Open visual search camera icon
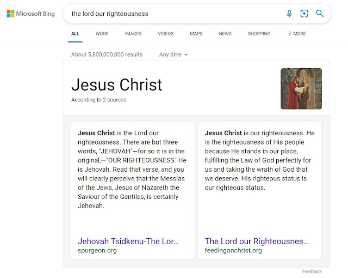 coord(304,14)
